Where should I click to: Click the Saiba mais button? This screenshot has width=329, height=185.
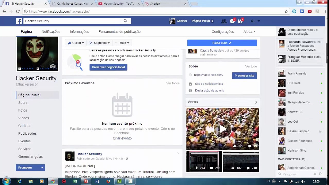click(222, 43)
